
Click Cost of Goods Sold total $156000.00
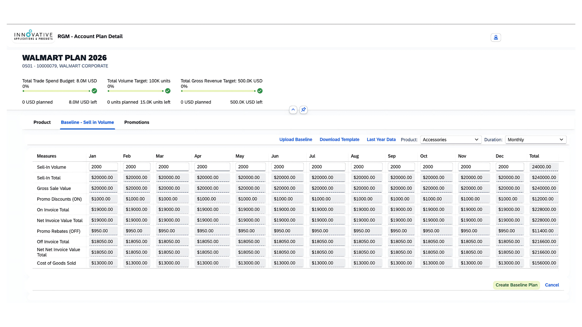pyautogui.click(x=544, y=263)
